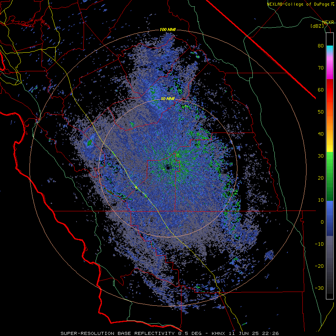Pick the blue segment of the color bar
Viewport: 336px width, 336px height.
click(x=330, y=218)
